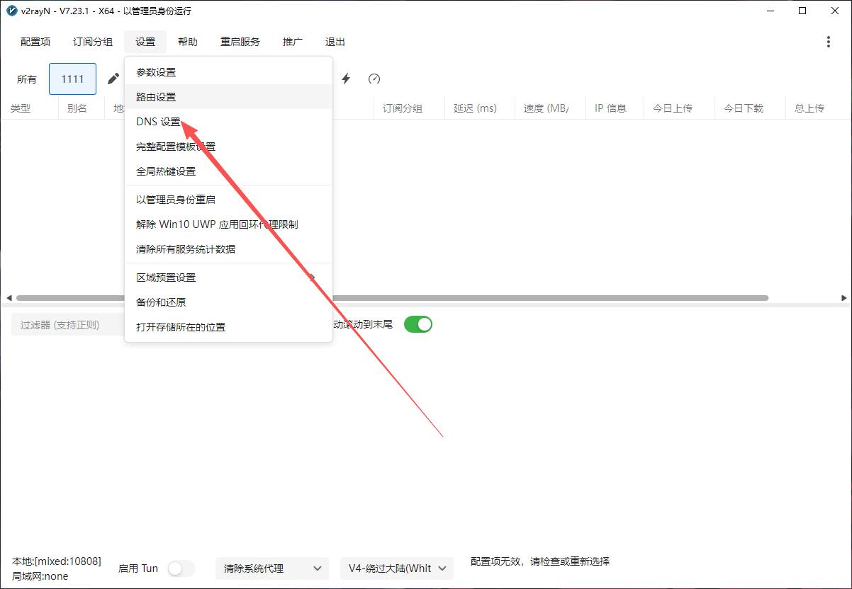Toggle the auto-scroll to end switch
The width and height of the screenshot is (852, 589).
[x=418, y=324]
